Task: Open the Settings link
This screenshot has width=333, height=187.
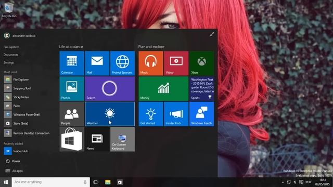Action: [9, 62]
